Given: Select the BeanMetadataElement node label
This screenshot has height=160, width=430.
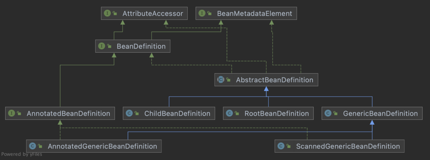Looking at the screenshot, I should tap(254, 13).
